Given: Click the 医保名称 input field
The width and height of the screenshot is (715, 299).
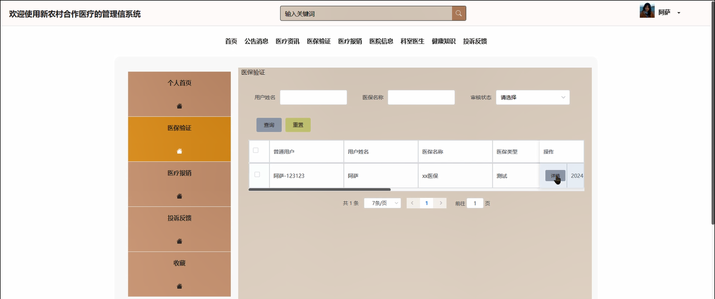Looking at the screenshot, I should (421, 97).
